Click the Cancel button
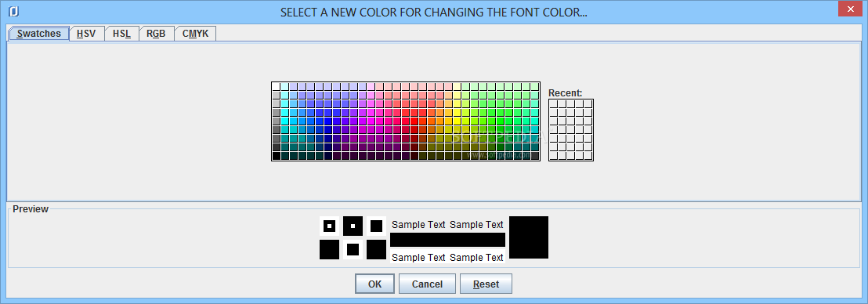 427,284
